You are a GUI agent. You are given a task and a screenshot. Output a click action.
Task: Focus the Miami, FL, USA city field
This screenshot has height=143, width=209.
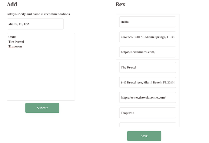pyautogui.click(x=35, y=24)
